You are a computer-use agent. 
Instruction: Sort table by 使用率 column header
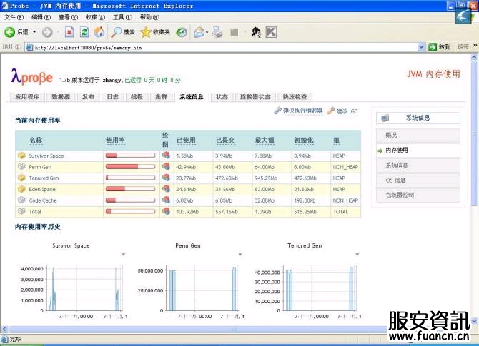115,141
